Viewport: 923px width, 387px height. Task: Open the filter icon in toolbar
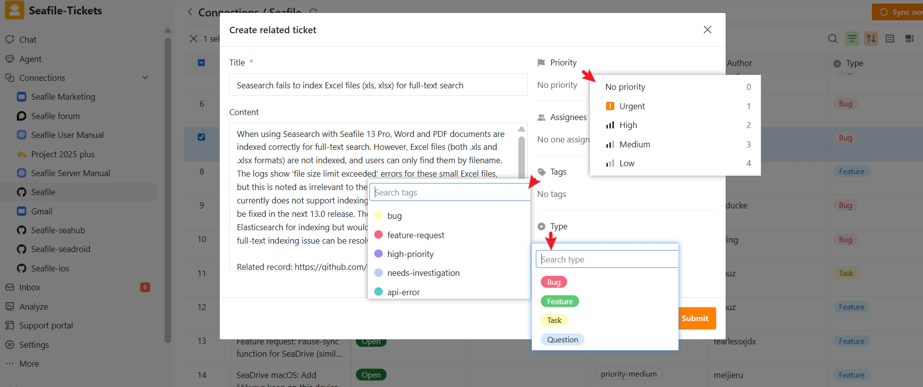pyautogui.click(x=852, y=39)
